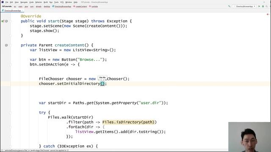Click Files.walk(startDir) call
The image size is (271, 152).
71,117
